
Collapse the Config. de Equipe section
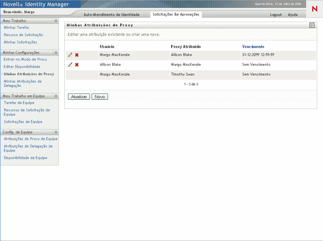56,132
